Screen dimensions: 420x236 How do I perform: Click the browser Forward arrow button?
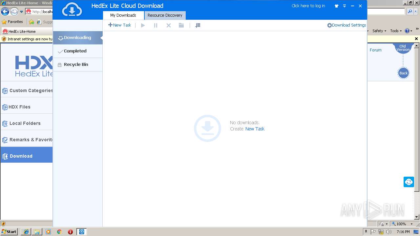coord(14,12)
